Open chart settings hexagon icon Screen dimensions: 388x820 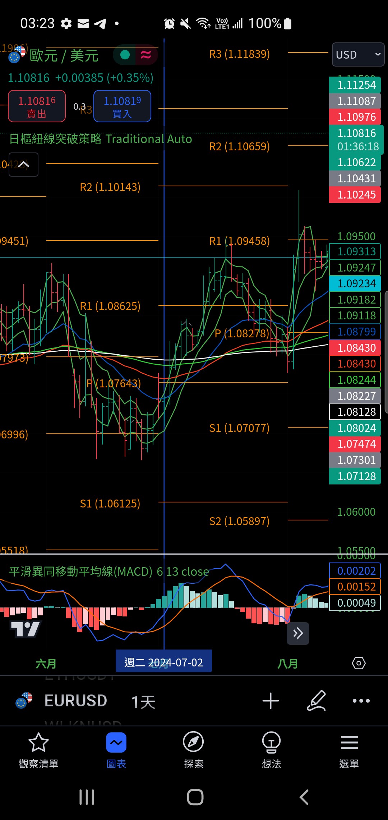(359, 663)
